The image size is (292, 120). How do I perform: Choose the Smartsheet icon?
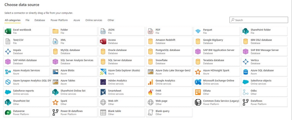point(103,92)
